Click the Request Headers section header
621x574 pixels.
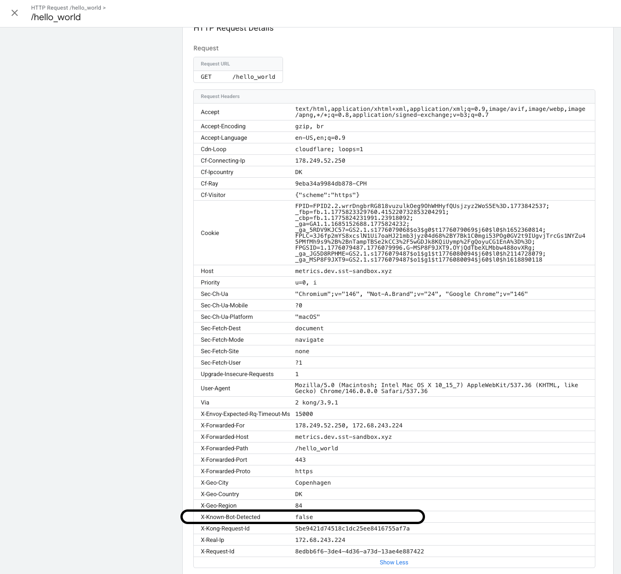tap(220, 96)
